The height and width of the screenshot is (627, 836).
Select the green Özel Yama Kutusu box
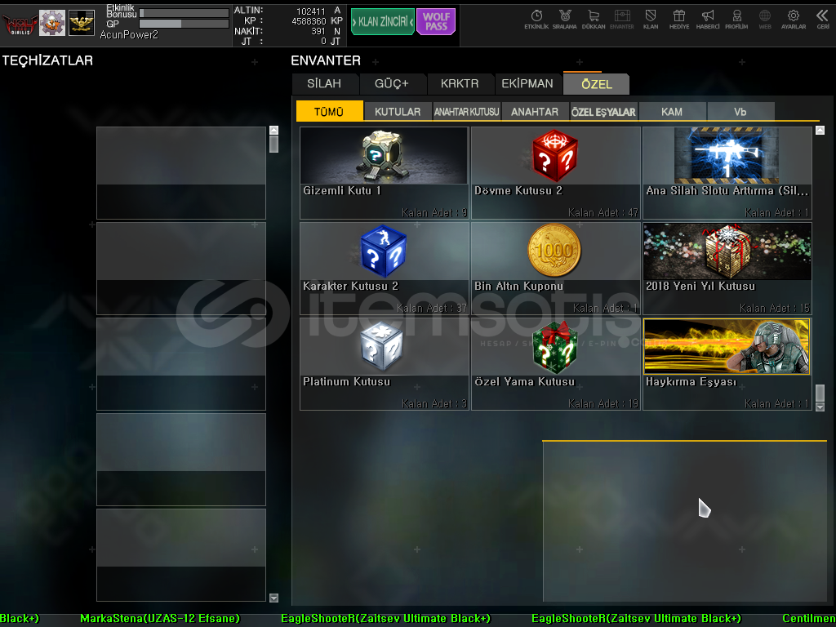555,363
